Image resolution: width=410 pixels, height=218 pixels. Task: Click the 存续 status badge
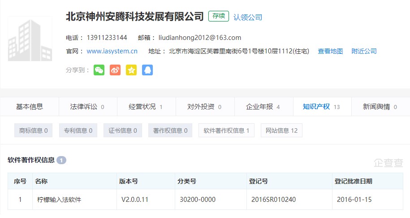[x=219, y=16]
